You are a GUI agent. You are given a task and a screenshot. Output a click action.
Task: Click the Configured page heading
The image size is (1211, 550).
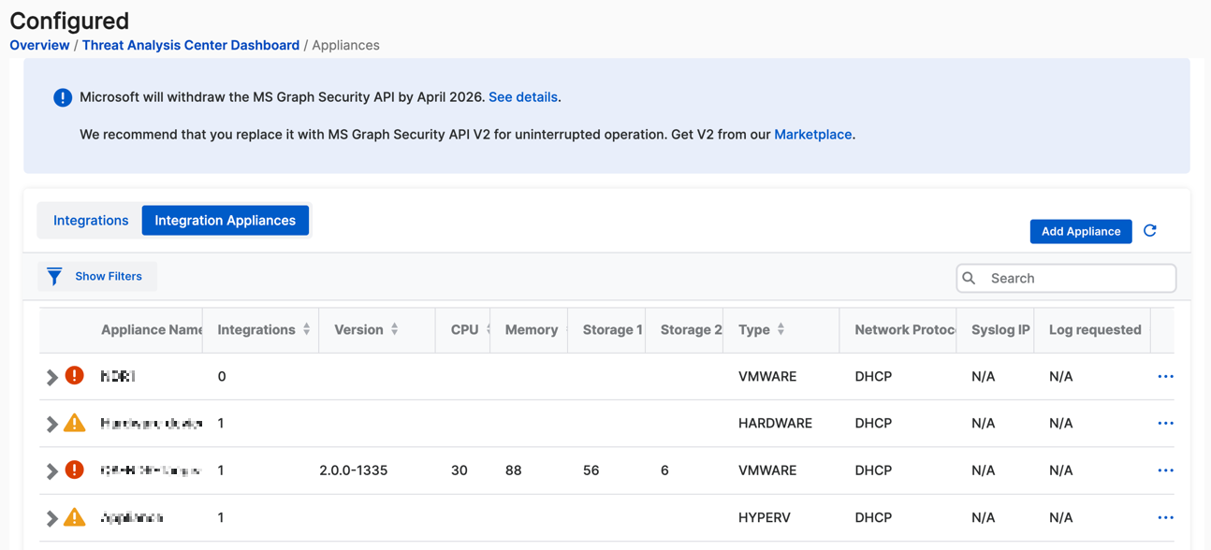point(69,21)
